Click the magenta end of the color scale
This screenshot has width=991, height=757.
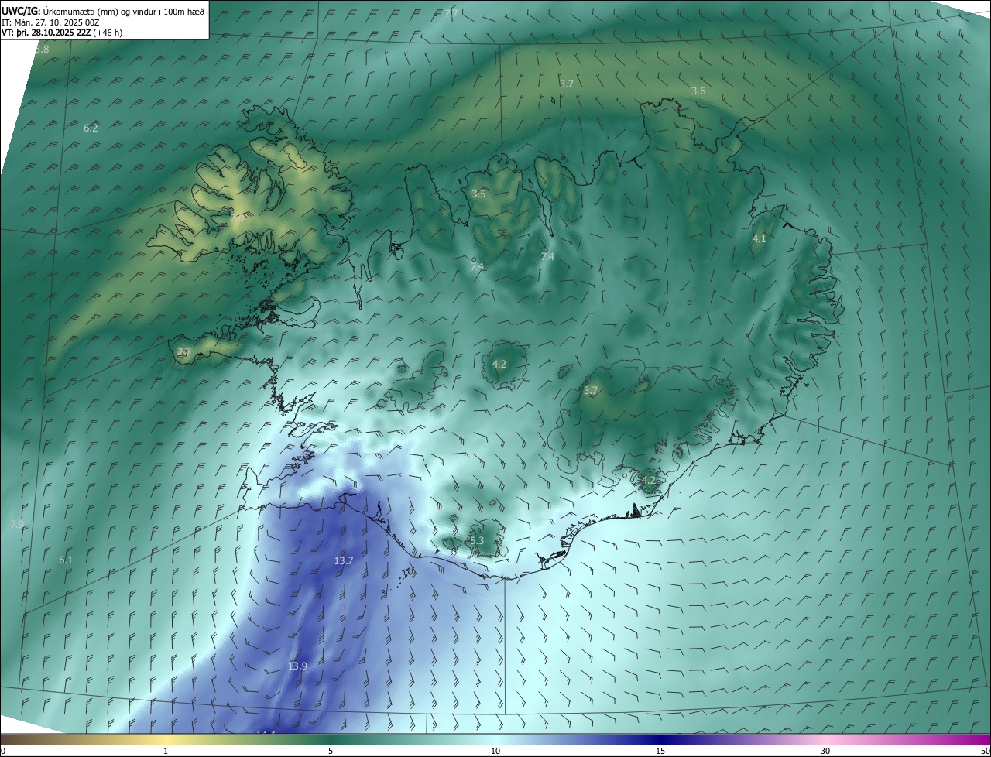(x=977, y=739)
